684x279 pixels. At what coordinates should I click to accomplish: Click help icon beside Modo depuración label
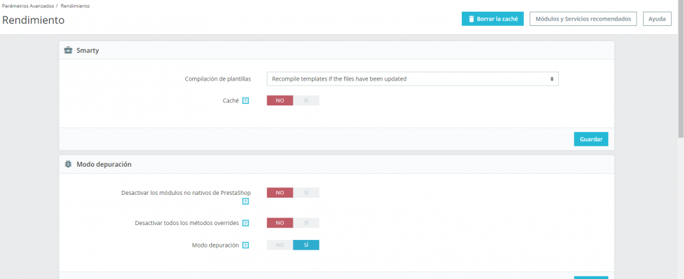[x=246, y=245]
